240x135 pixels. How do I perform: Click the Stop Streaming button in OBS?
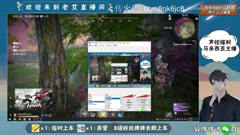143,100
